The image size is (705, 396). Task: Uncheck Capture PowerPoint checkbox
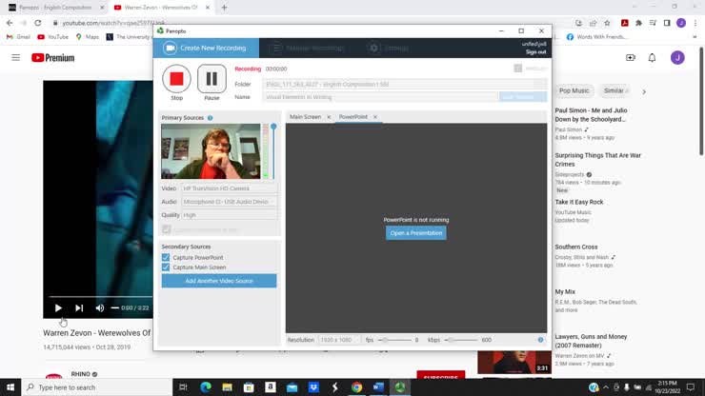click(x=166, y=257)
